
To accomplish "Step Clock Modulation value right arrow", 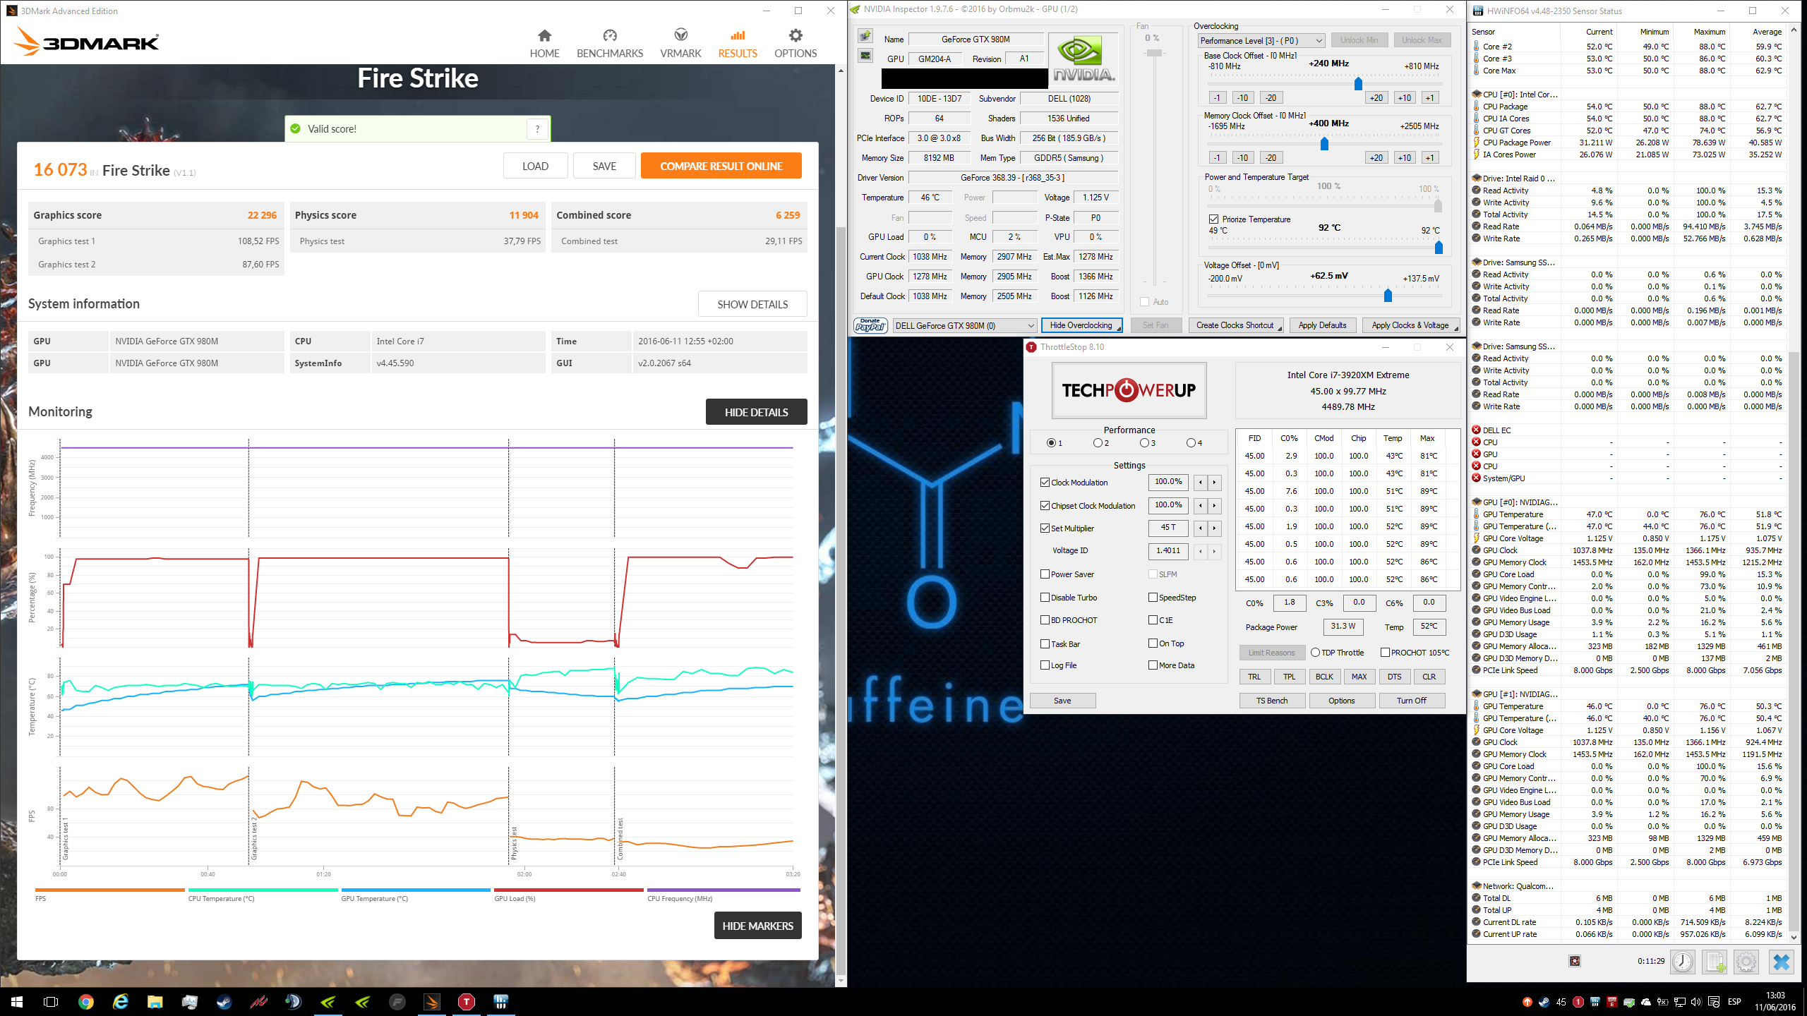I will point(1214,483).
